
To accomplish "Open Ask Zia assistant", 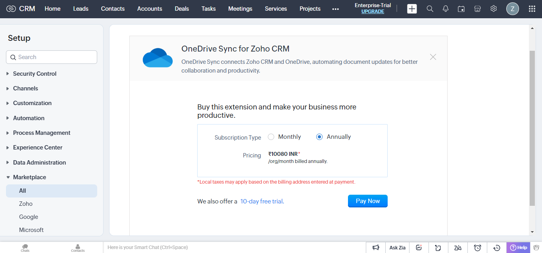I will coord(397,247).
